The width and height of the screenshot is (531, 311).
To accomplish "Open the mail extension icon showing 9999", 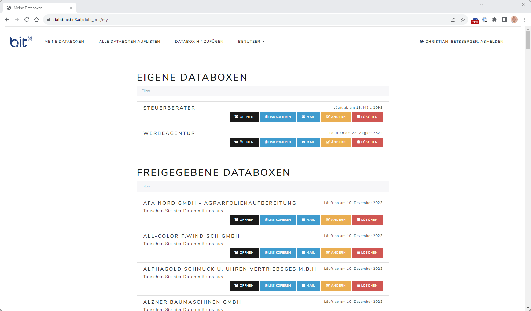I will 475,20.
